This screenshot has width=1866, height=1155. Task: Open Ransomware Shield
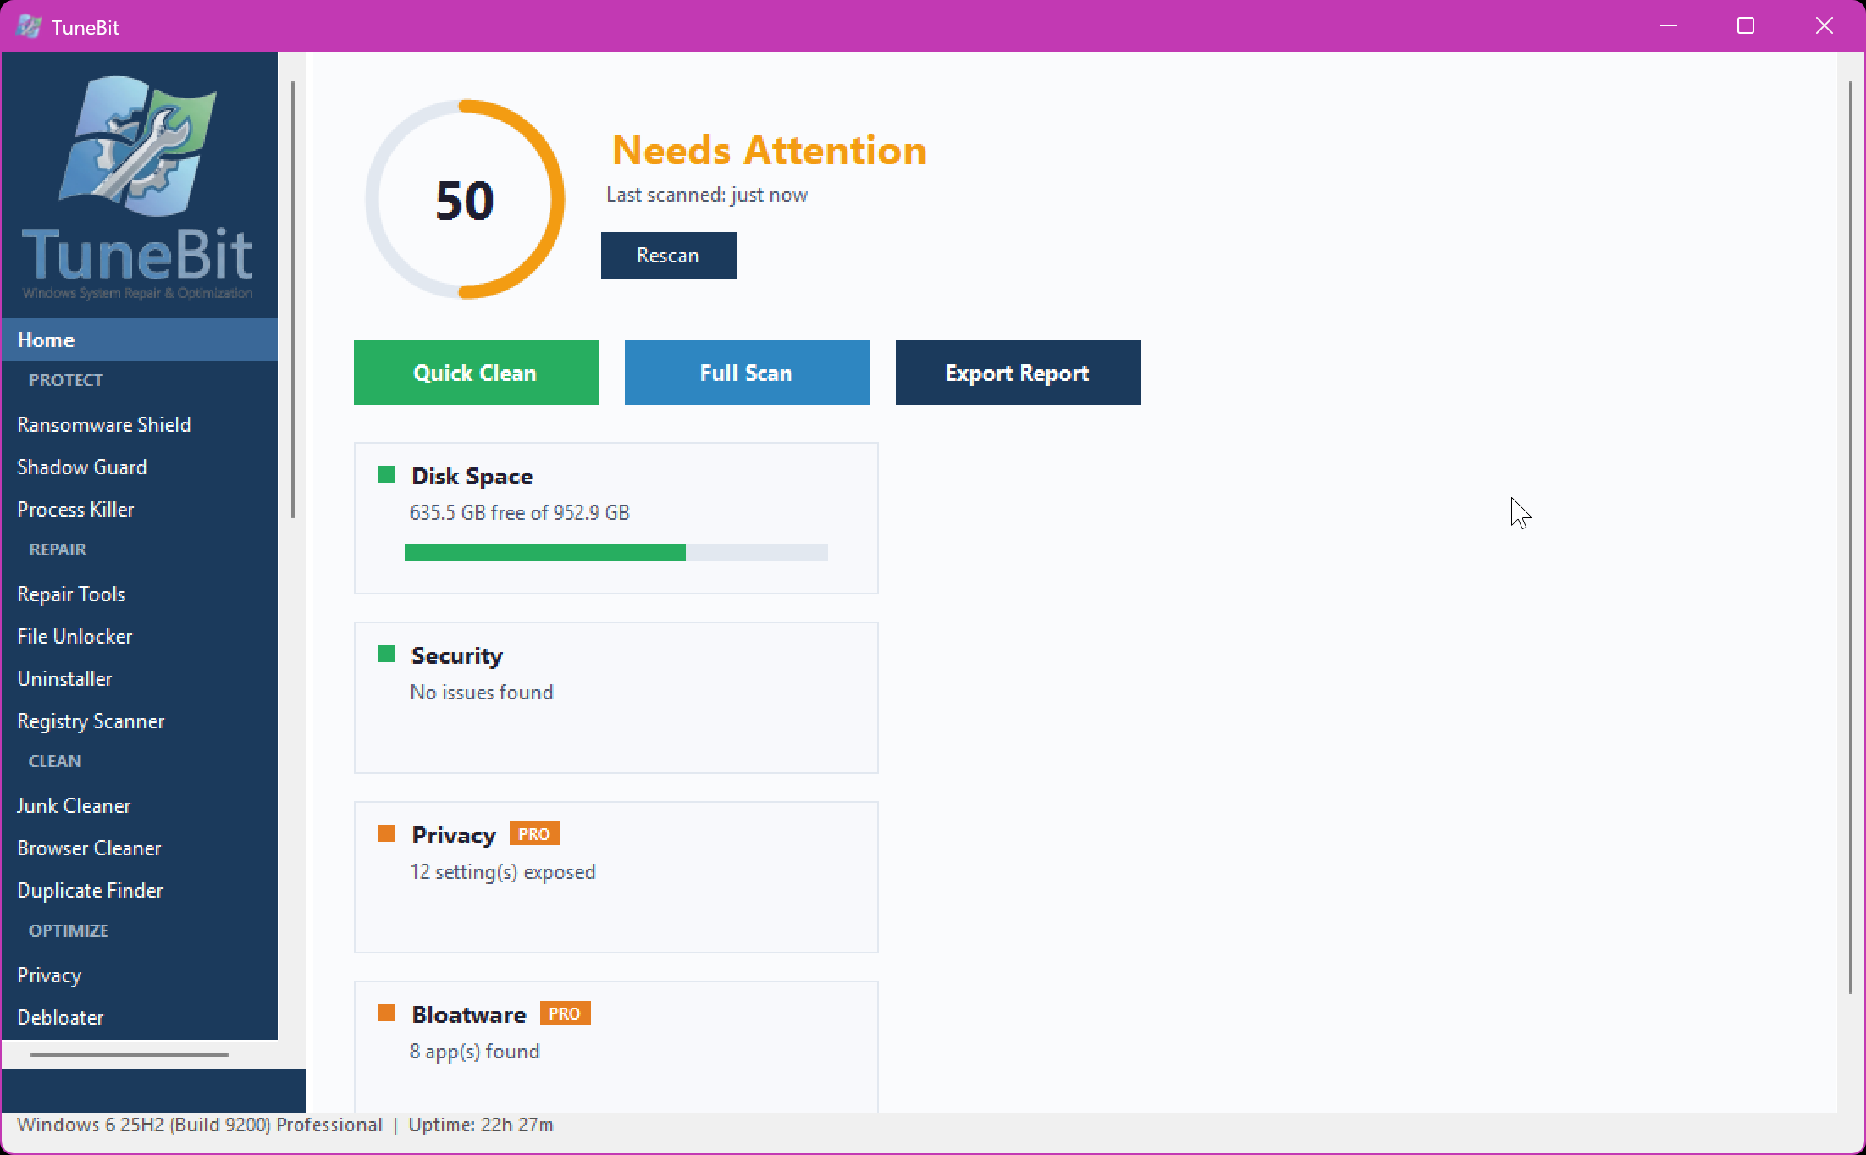tap(140, 424)
